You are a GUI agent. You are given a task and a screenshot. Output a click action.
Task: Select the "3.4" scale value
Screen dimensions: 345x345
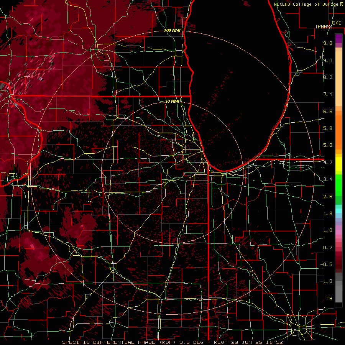pyautogui.click(x=328, y=179)
